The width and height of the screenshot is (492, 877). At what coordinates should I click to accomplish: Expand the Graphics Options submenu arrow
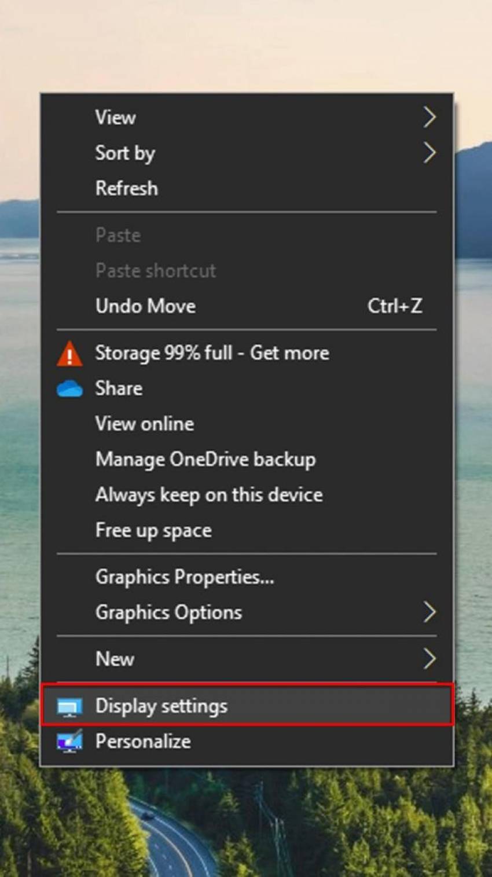pos(429,612)
